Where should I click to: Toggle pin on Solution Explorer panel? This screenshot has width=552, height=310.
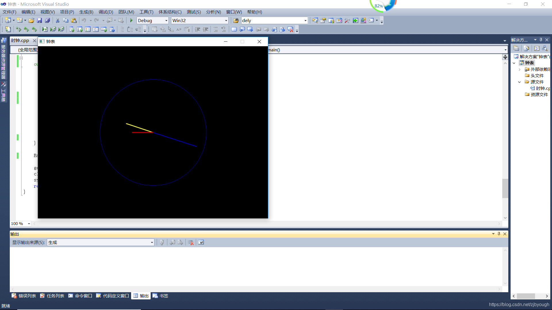(x=541, y=40)
